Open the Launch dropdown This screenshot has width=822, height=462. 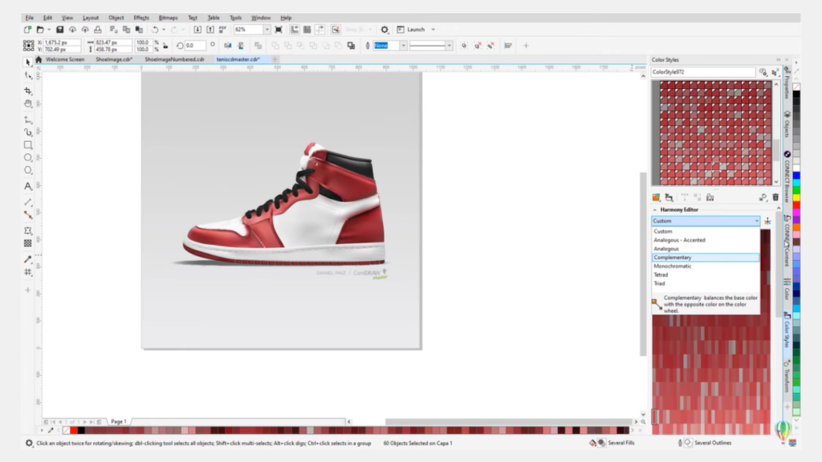(x=433, y=30)
